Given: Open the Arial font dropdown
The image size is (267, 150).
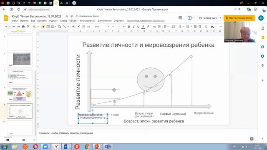Looking at the screenshot, I should click(x=102, y=27).
